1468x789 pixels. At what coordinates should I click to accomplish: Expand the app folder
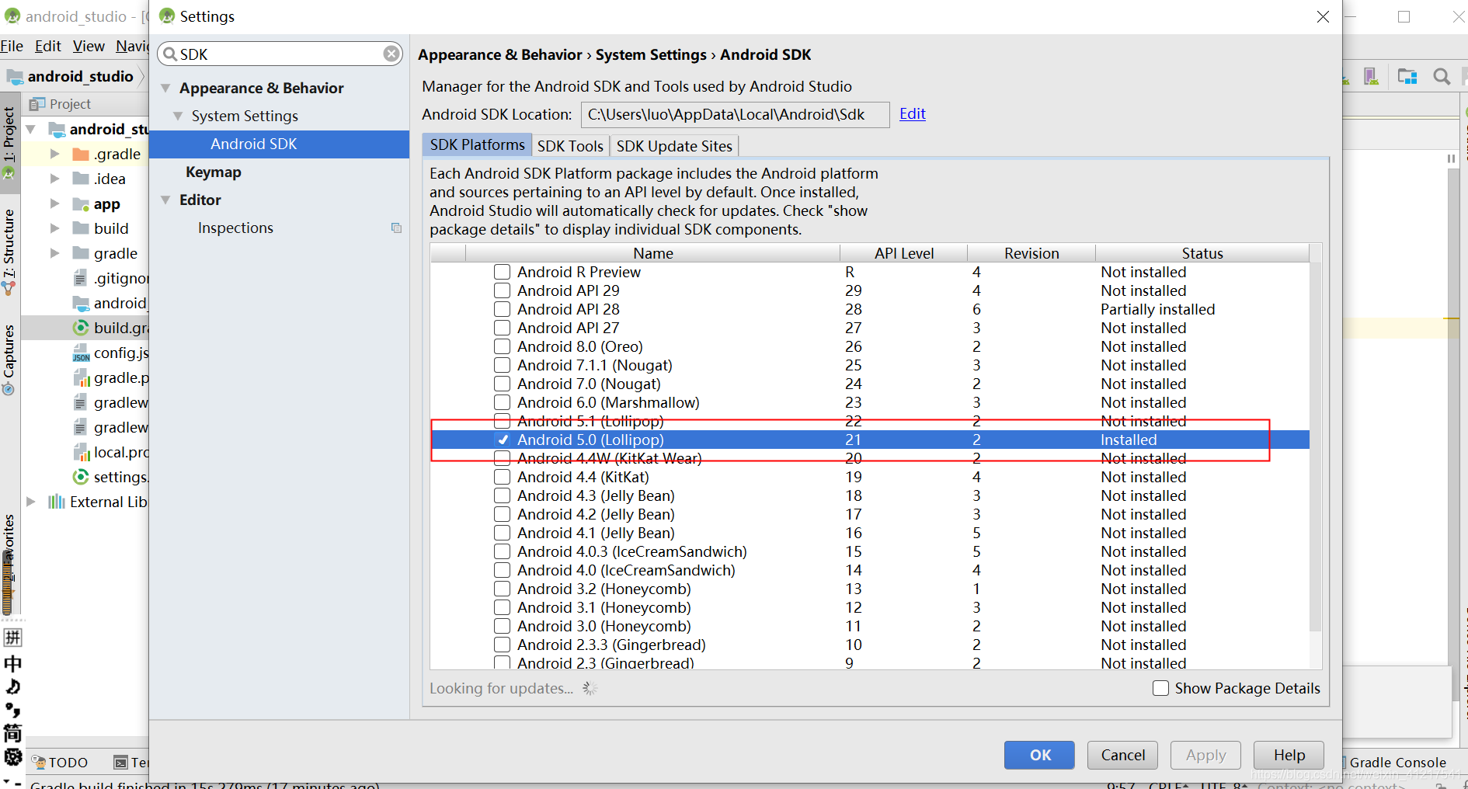pos(54,204)
